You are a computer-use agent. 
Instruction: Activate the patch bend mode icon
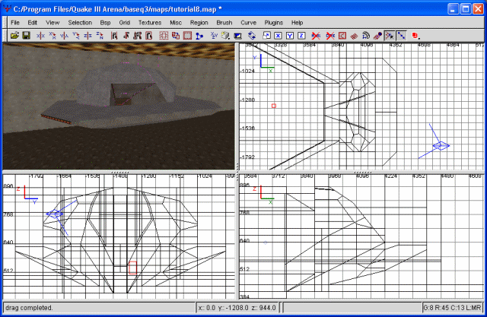366,36
